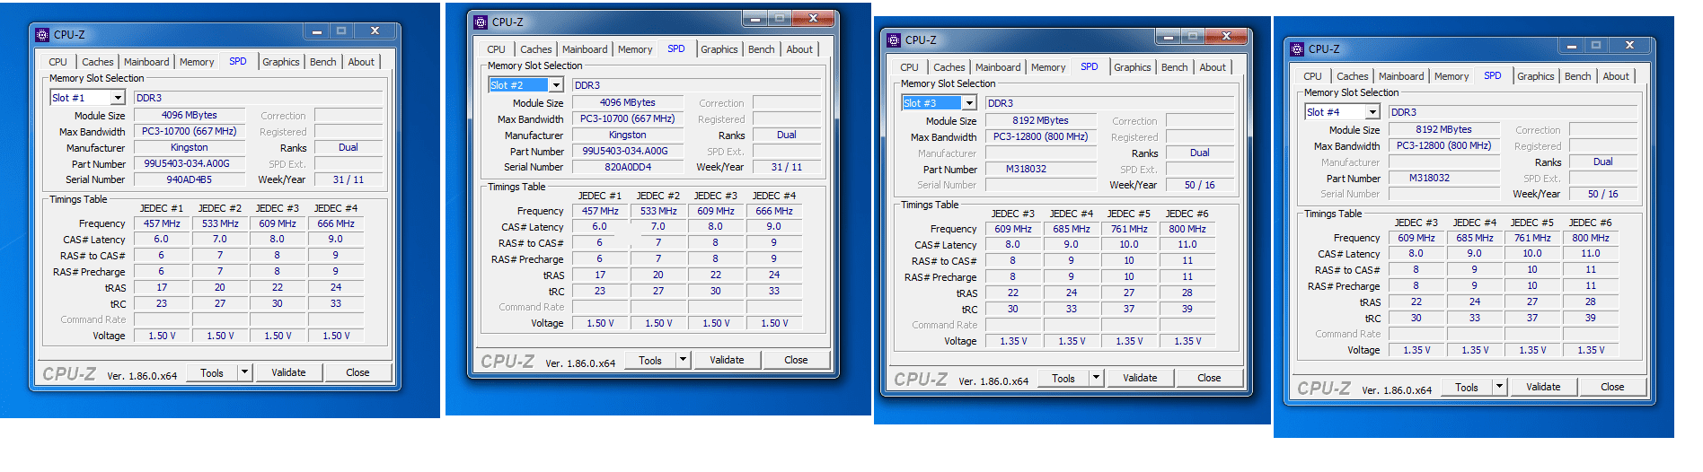Click Validate button in Slot #1 window
This screenshot has height=472, width=1703.
click(288, 372)
